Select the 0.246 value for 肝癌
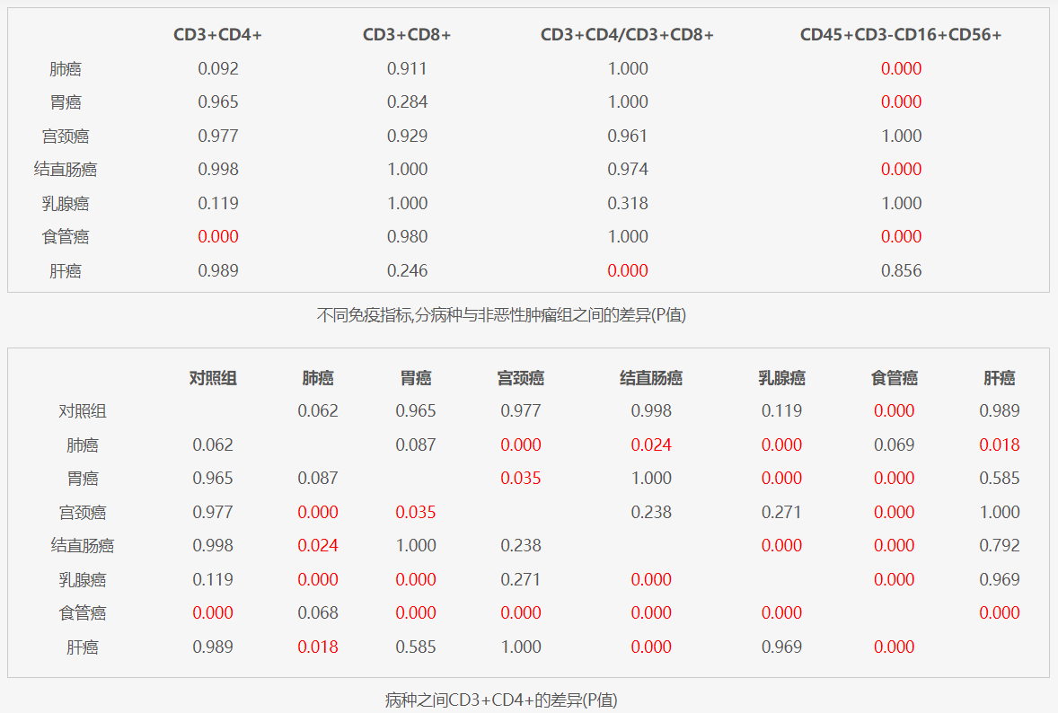Image resolution: width=1058 pixels, height=713 pixels. pos(407,270)
